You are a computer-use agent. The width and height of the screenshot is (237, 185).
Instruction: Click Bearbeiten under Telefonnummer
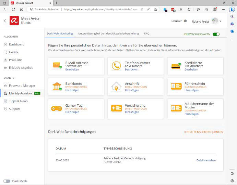pos(131,69)
